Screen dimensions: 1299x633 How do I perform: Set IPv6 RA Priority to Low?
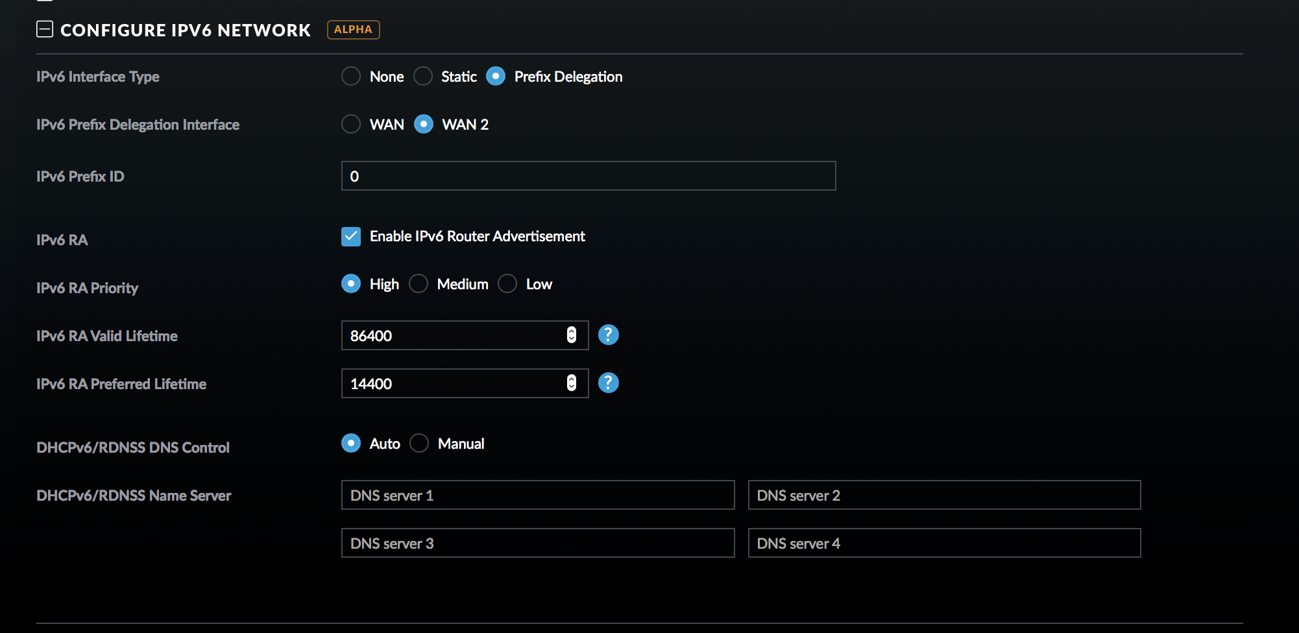point(507,284)
